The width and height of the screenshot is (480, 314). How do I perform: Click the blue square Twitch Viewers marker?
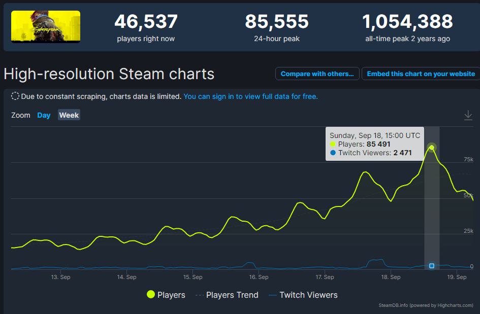(432, 266)
